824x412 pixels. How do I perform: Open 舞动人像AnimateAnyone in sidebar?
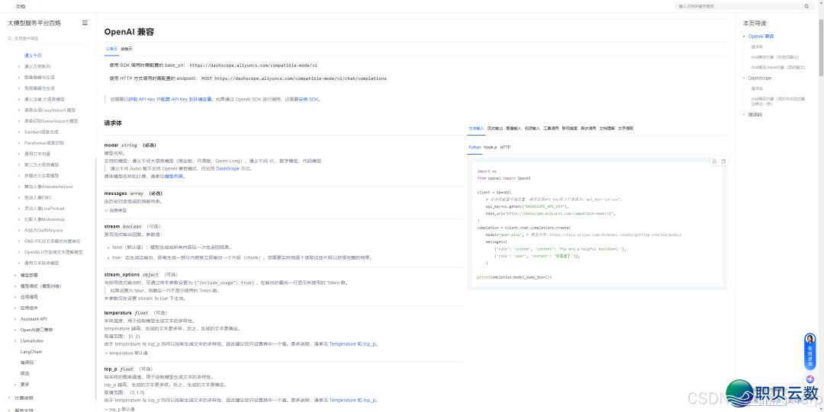coord(48,187)
